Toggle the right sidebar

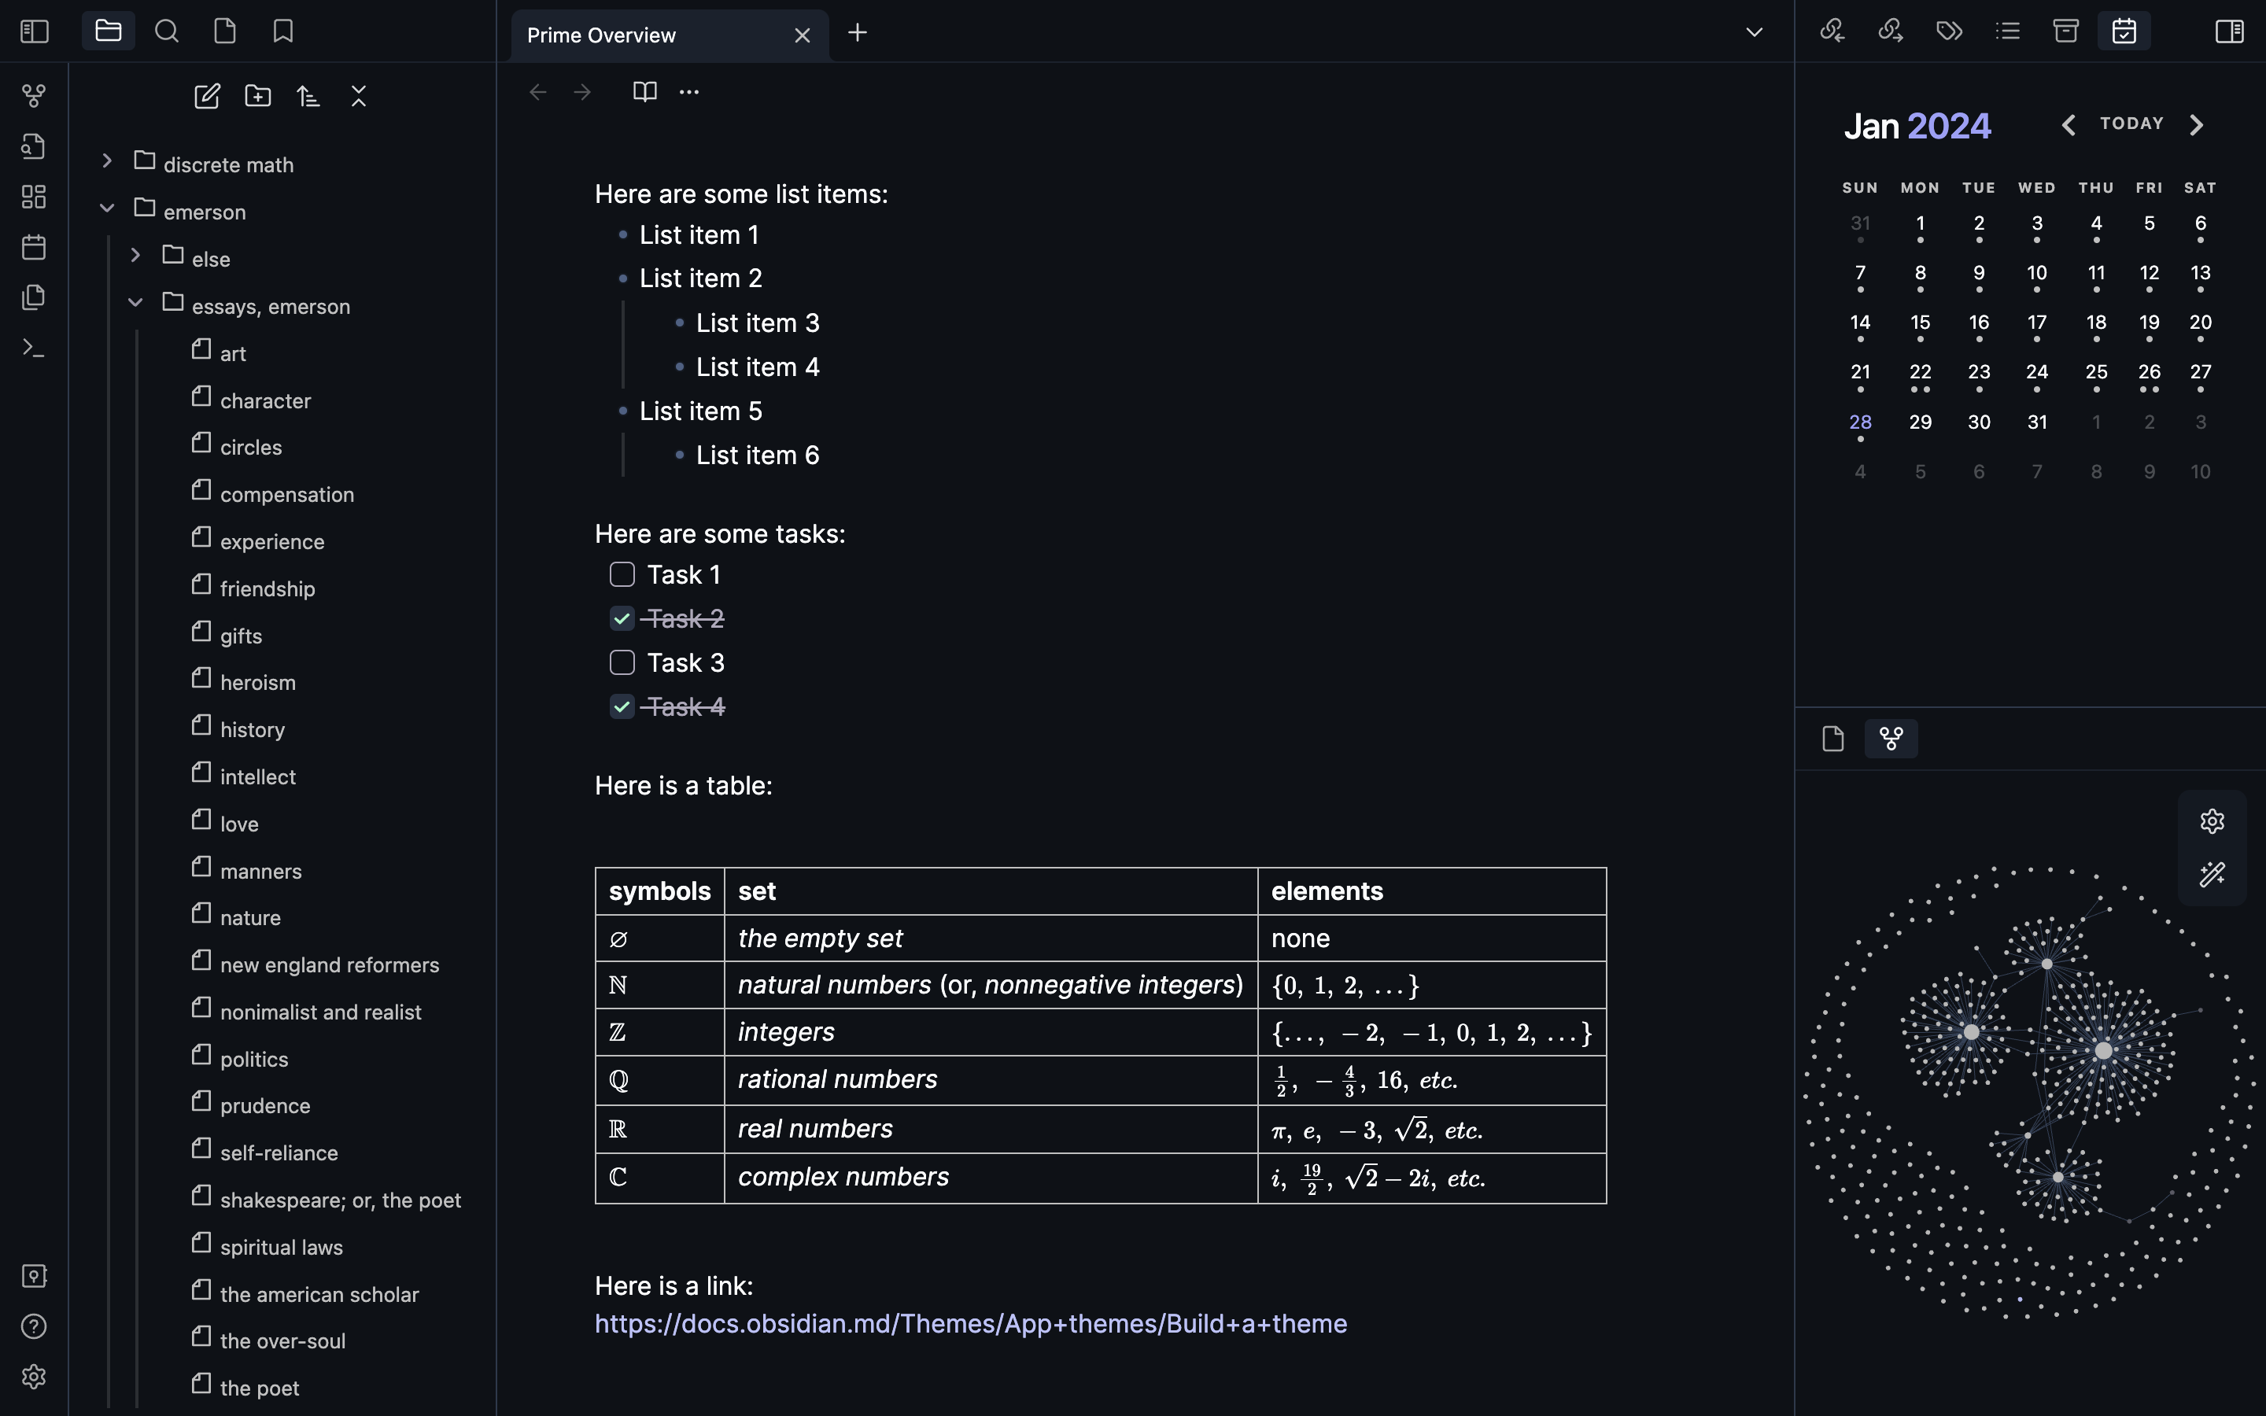2230,31
